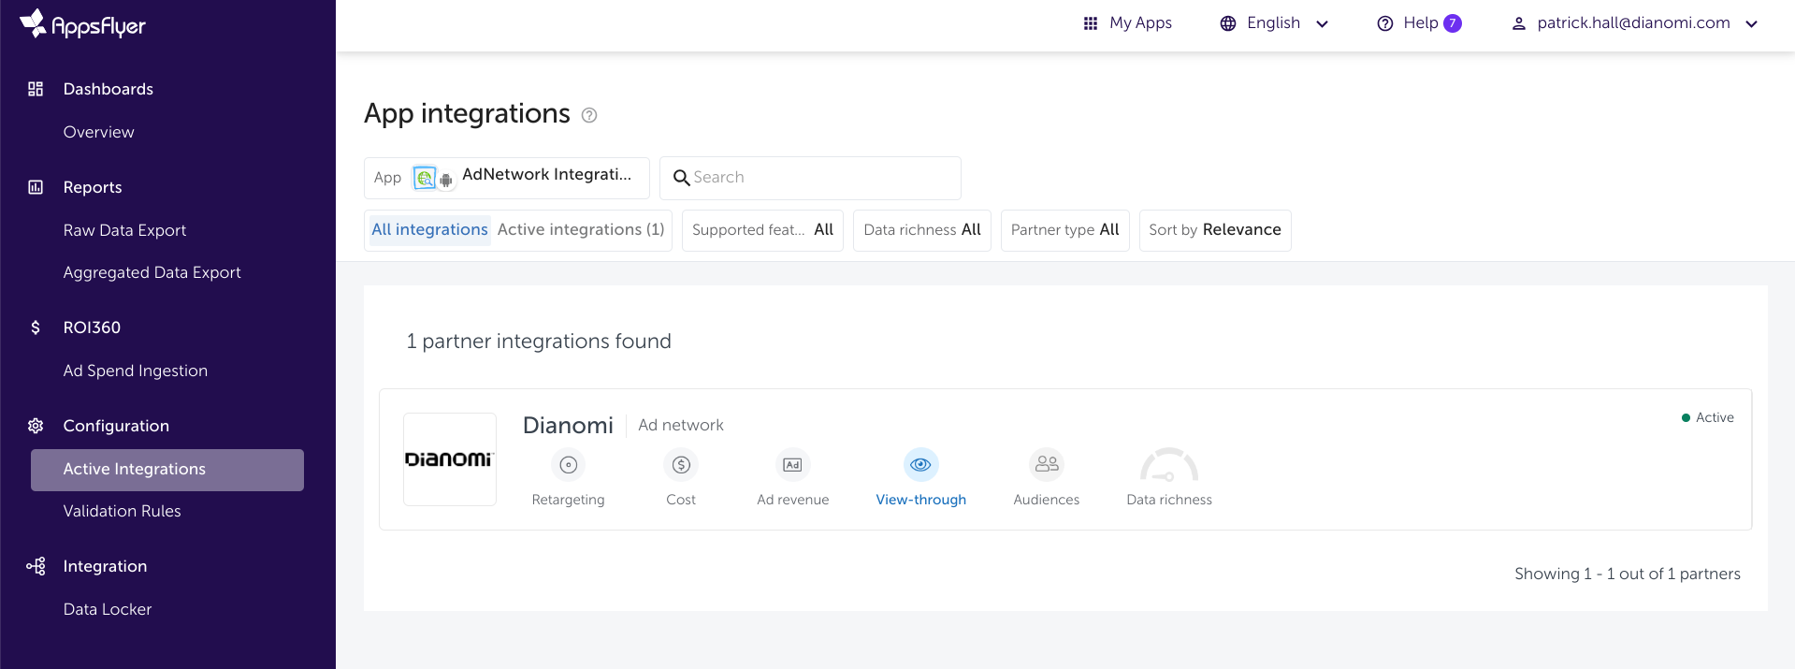Click the Integration nodes icon
This screenshot has height=669, width=1795.
[x=36, y=566]
